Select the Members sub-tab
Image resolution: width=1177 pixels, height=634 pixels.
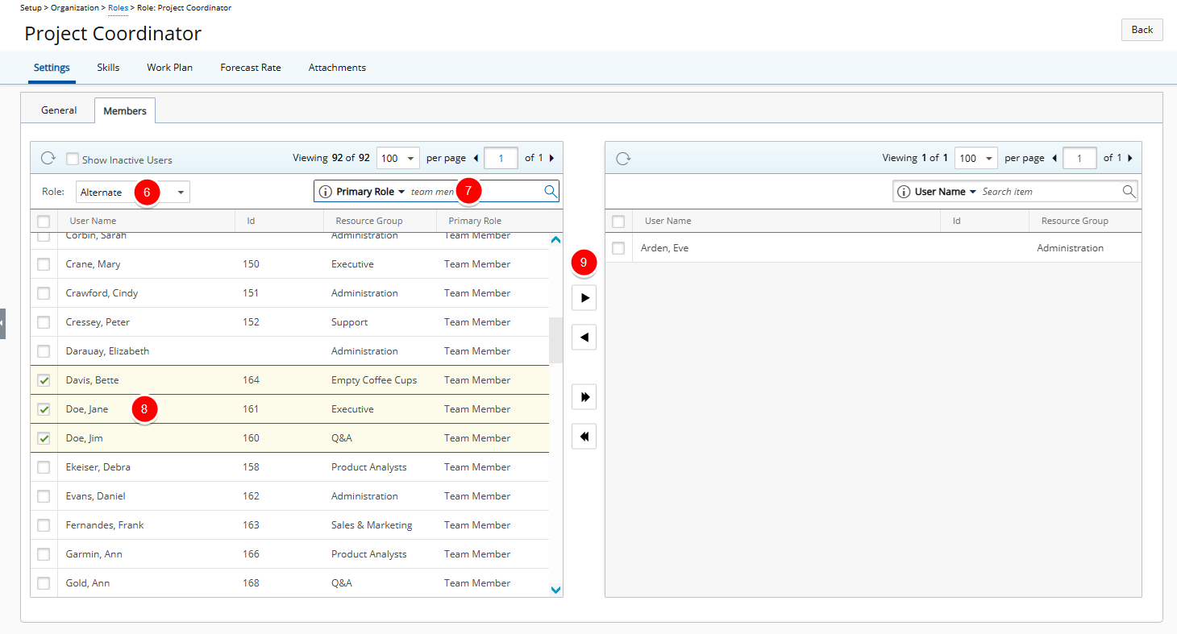point(125,111)
